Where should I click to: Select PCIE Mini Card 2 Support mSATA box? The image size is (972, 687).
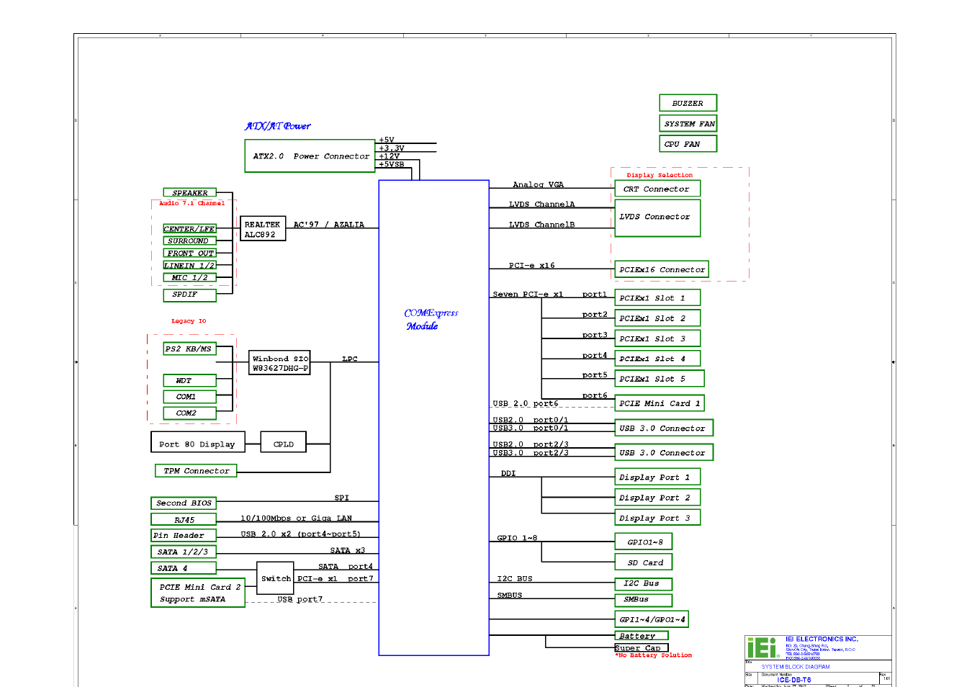point(198,593)
